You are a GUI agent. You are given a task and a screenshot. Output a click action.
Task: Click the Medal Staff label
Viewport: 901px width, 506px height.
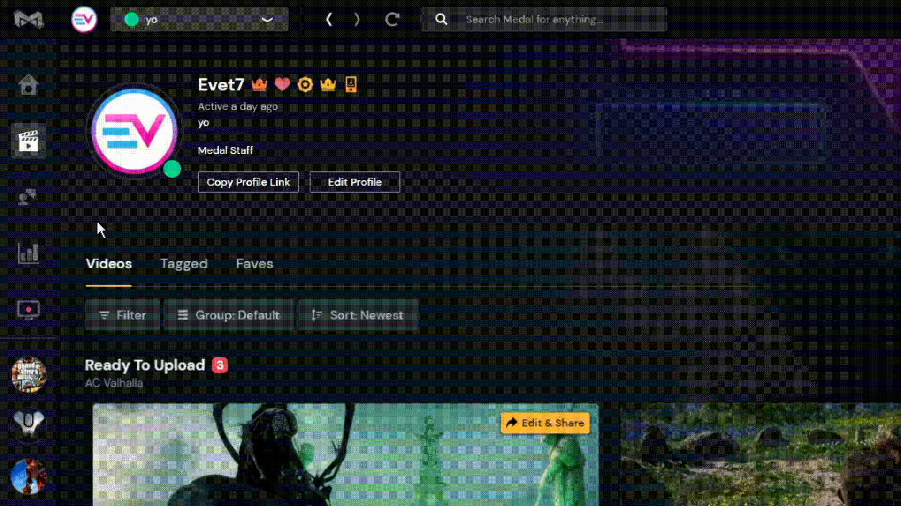pyautogui.click(x=225, y=150)
